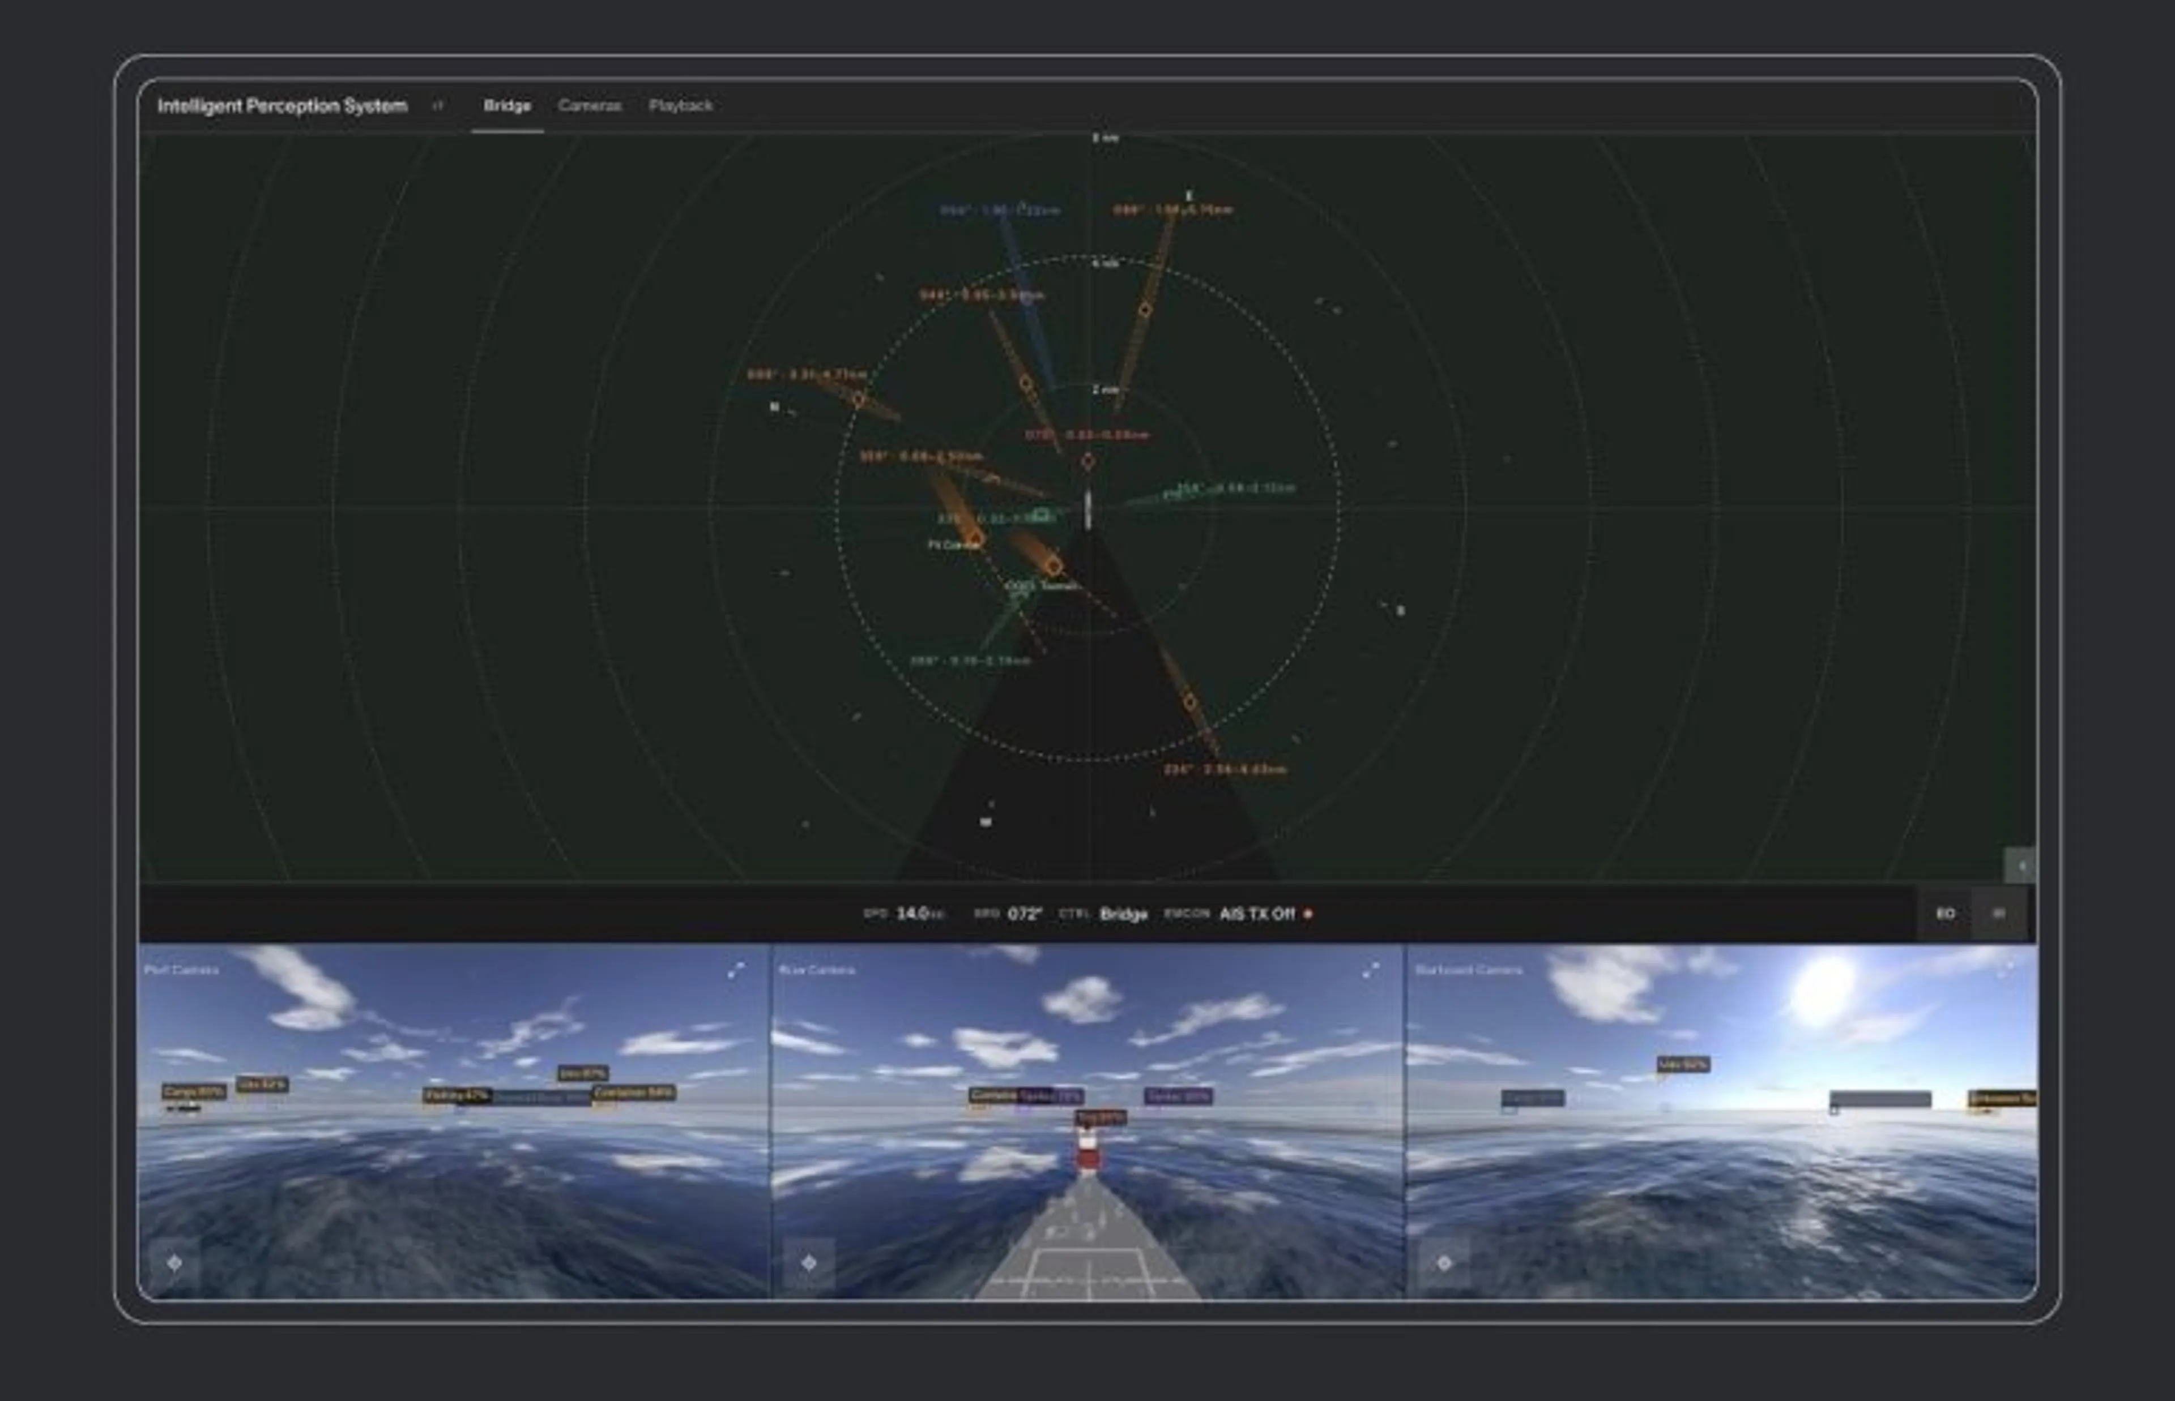Click the Starboard Camera title label
This screenshot has width=2175, height=1401.
1468,970
